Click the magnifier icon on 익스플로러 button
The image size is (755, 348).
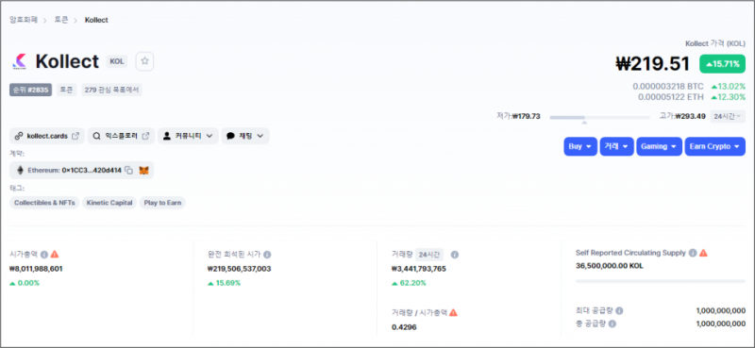[x=97, y=136]
